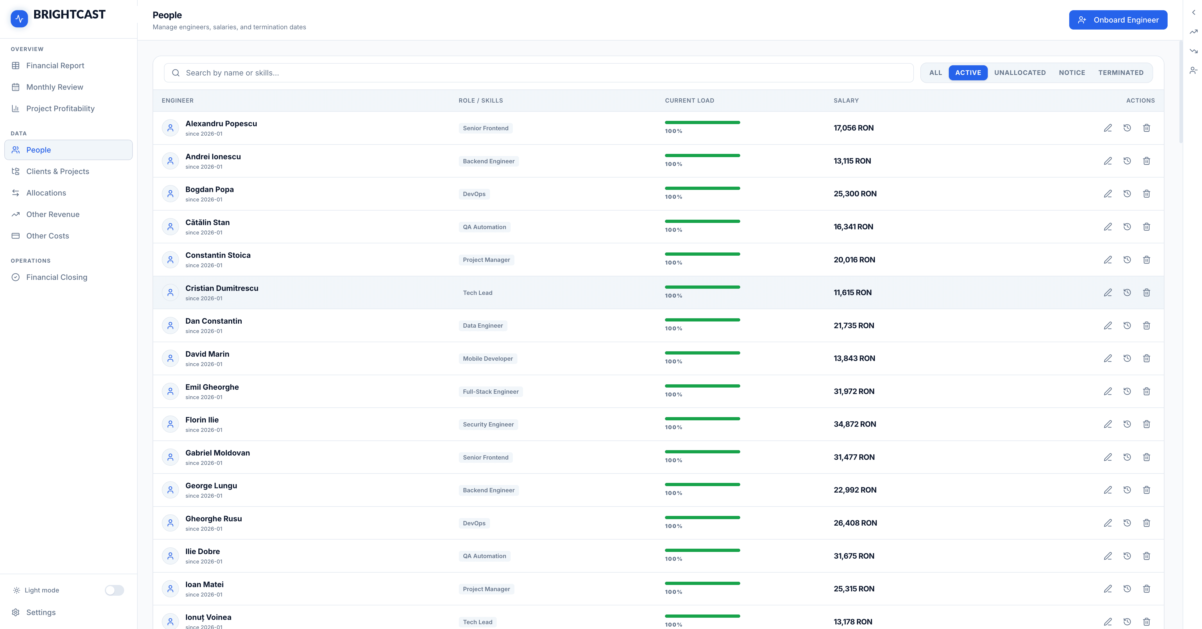
Task: Open the Financial Report page
Action: click(x=55, y=66)
